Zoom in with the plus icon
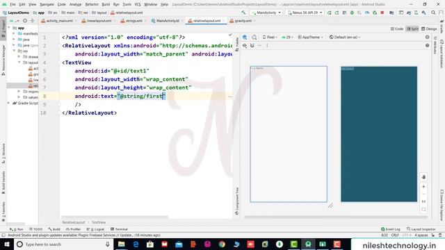This screenshot has width=445, height=250. (423, 187)
